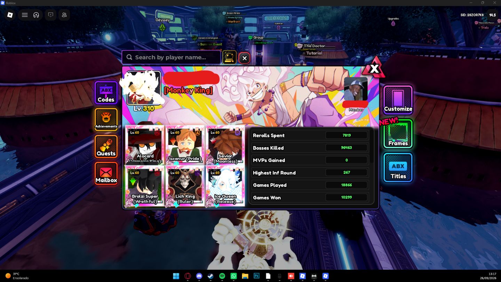The width and height of the screenshot is (501, 282).
Task: Open the Achievements button
Action: pos(106,120)
